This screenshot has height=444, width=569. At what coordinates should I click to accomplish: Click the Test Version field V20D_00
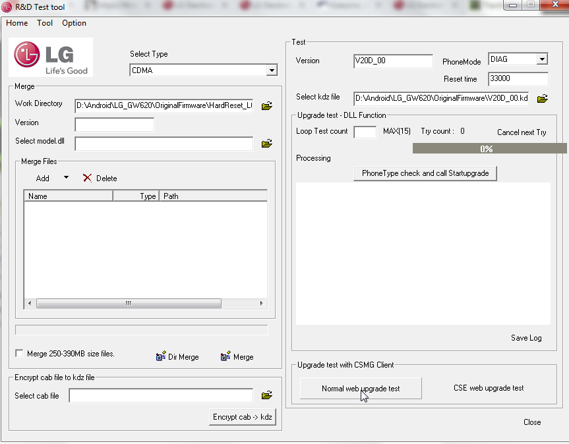(x=394, y=61)
